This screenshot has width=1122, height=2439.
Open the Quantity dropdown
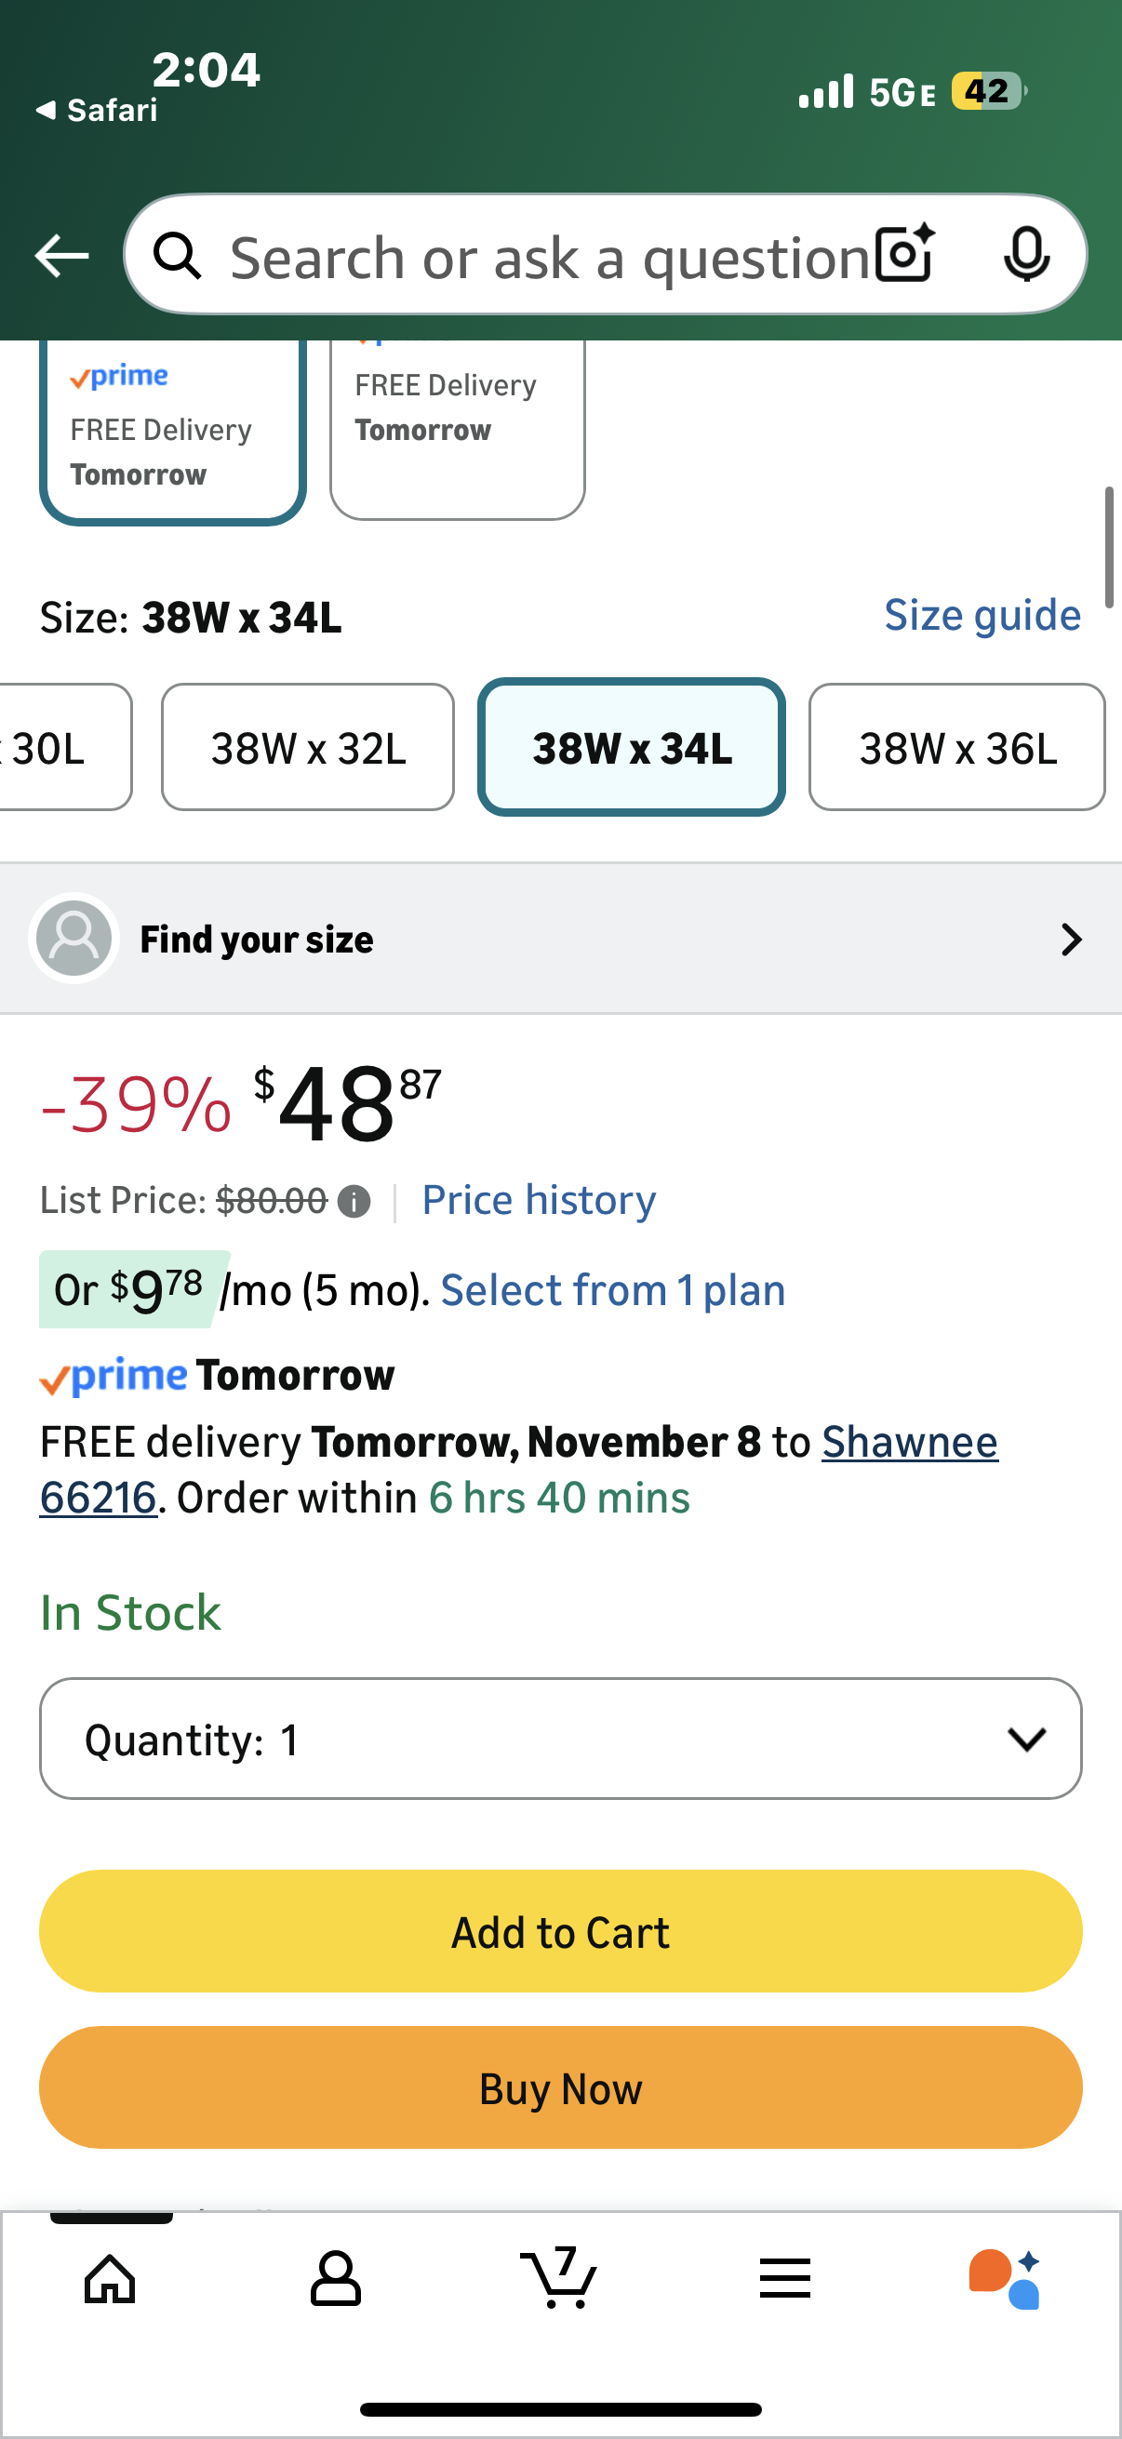(x=560, y=1739)
